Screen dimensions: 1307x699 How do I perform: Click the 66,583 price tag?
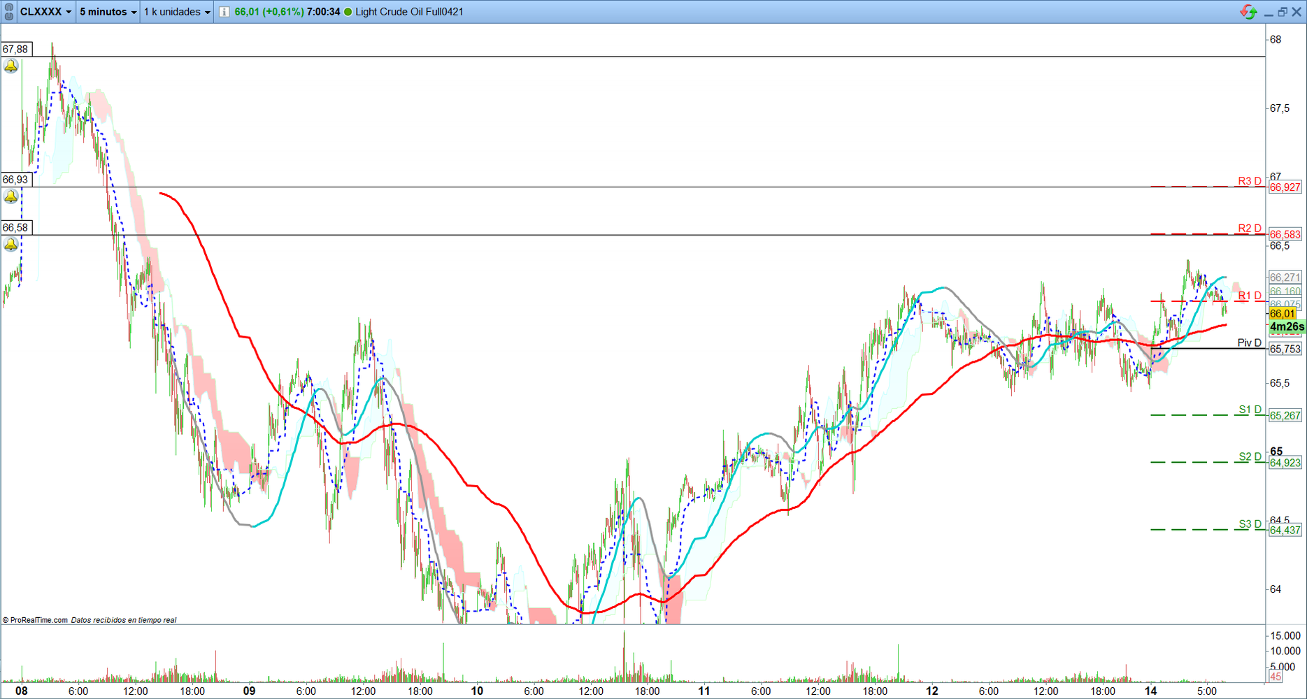click(1285, 235)
